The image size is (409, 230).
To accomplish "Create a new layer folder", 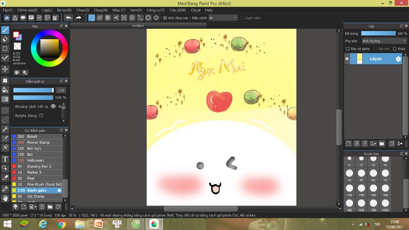I will [382, 144].
